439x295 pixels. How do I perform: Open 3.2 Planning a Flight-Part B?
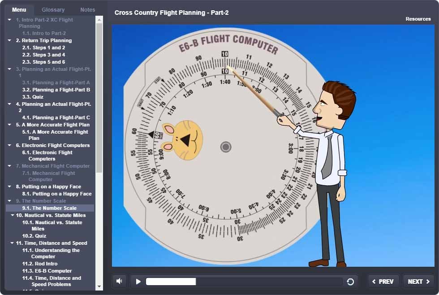56,90
